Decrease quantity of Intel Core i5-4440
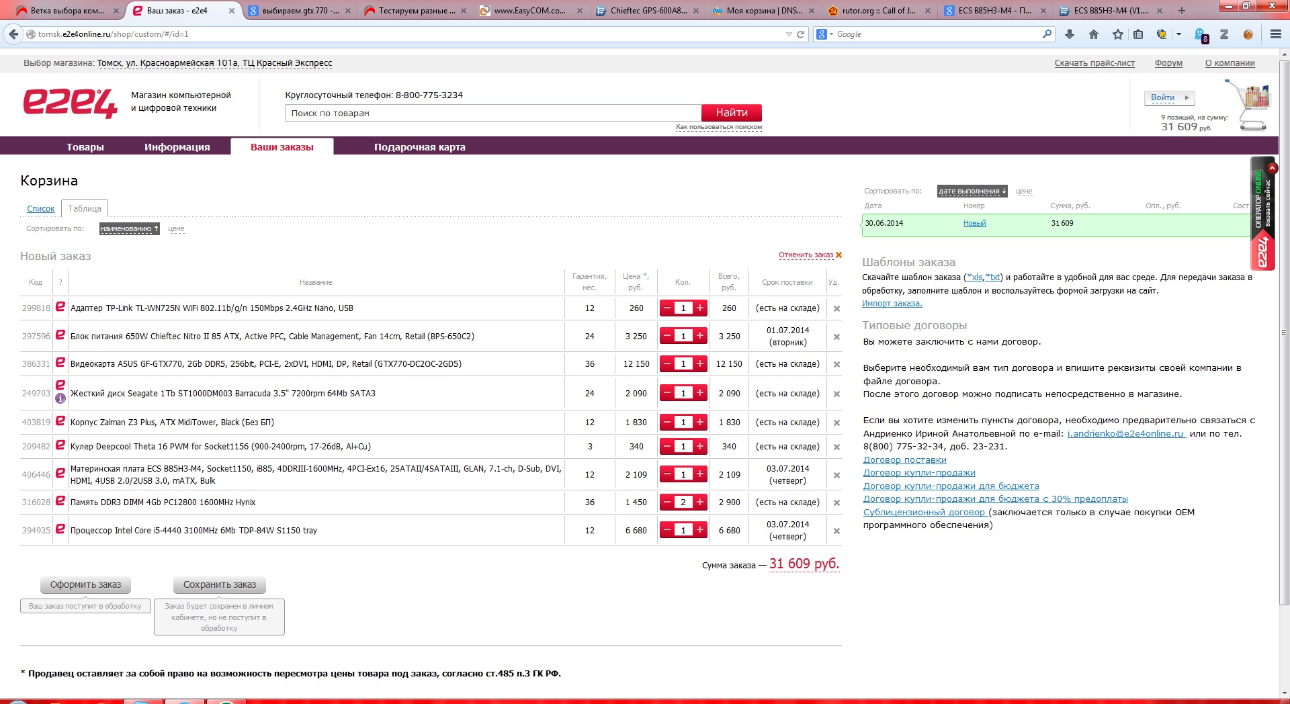The image size is (1290, 704). tap(667, 530)
